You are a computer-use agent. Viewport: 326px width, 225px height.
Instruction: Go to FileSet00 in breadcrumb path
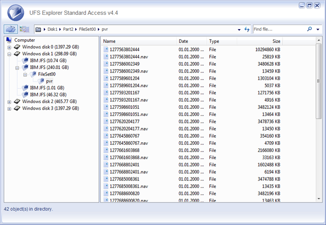(87, 29)
